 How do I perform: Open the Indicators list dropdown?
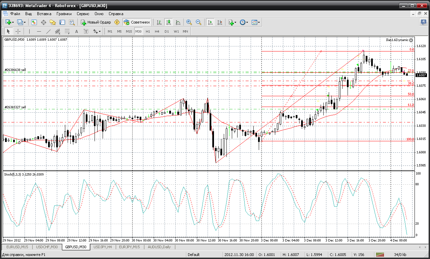point(232,22)
